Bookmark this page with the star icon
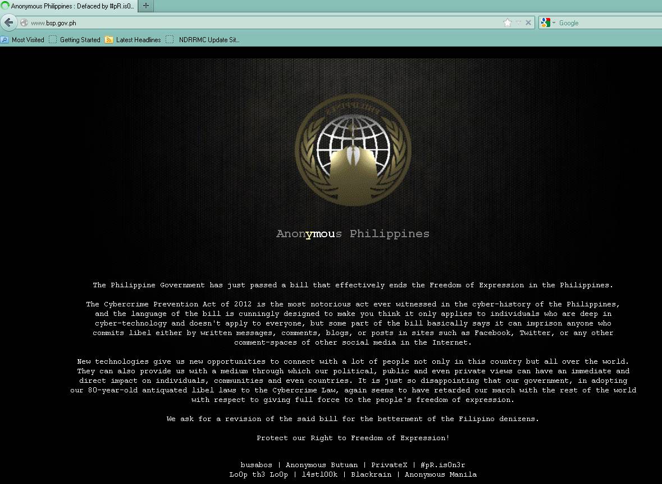Viewport: 662px width, 484px height. [508, 23]
